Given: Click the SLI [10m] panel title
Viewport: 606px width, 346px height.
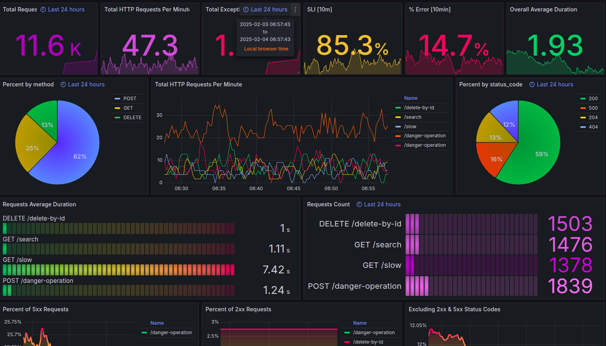Looking at the screenshot, I should click(319, 9).
